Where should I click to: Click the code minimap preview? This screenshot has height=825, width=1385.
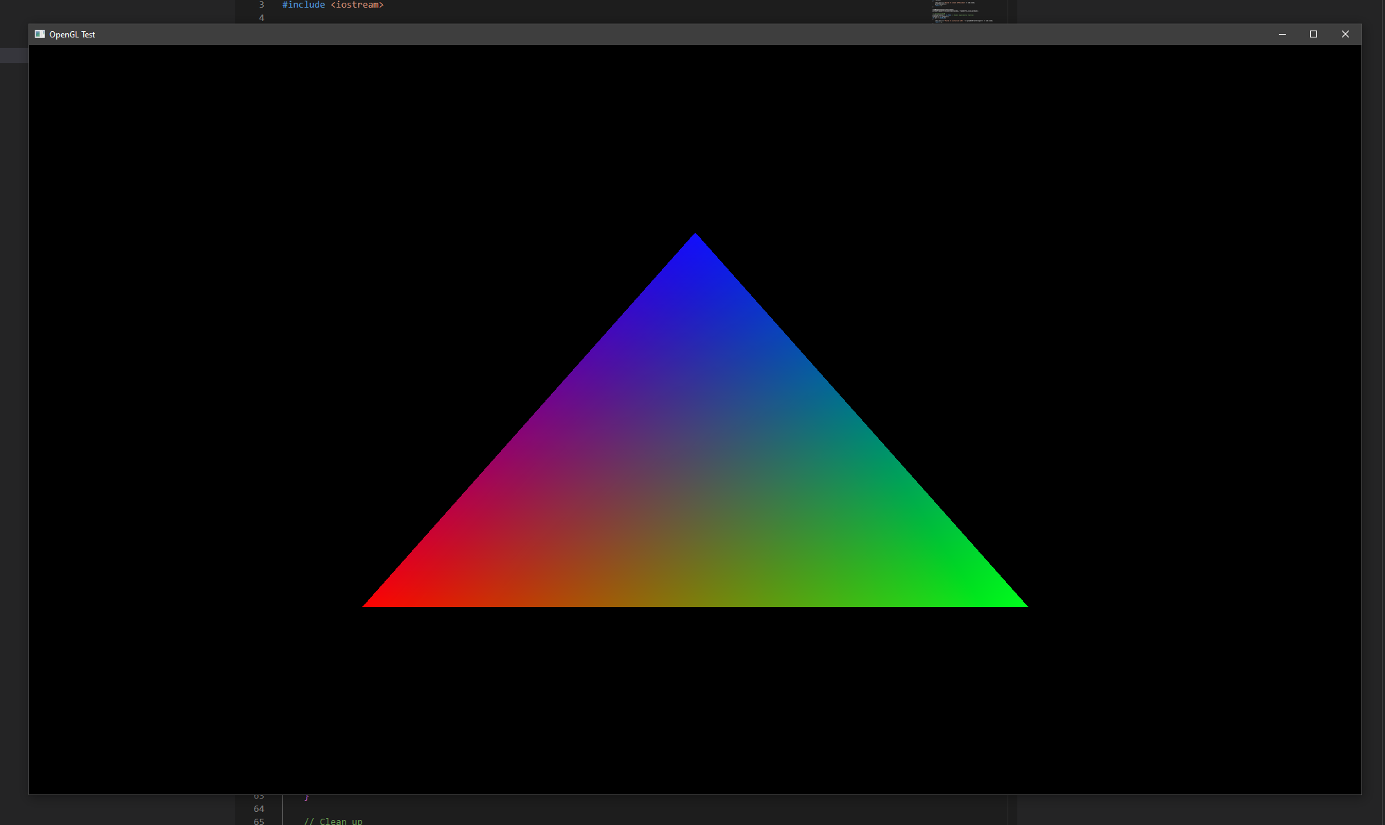point(963,11)
